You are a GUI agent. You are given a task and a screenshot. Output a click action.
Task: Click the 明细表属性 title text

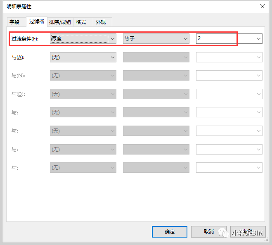point(19,7)
